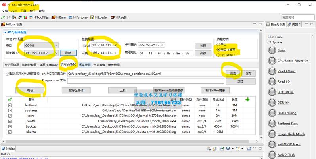This screenshot has height=159, width=316.
Task: Open the 帮助 menu
Action: [42, 11]
